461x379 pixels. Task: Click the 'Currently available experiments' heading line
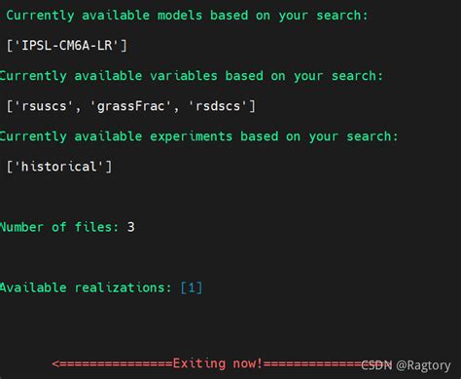click(x=198, y=136)
